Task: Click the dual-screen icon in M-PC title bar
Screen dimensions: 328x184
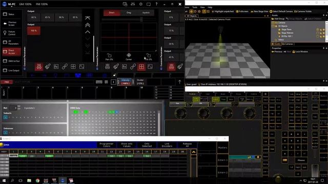Action: pyautogui.click(x=125, y=4)
